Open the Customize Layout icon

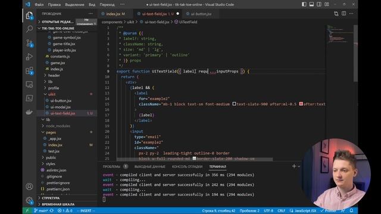[x=327, y=4]
